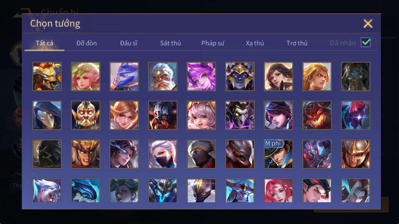Pick the golden-masked elf-eared hero
The width and height of the screenshot is (399, 224).
click(86, 115)
